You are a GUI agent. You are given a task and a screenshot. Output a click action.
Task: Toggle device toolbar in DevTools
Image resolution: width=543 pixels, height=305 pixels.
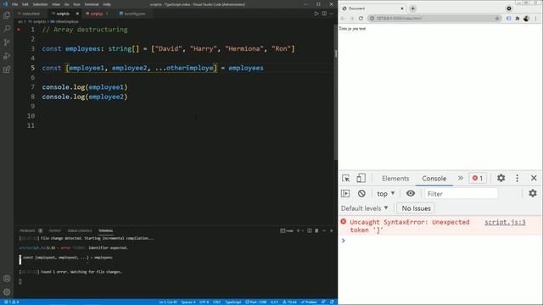pyautogui.click(x=361, y=178)
